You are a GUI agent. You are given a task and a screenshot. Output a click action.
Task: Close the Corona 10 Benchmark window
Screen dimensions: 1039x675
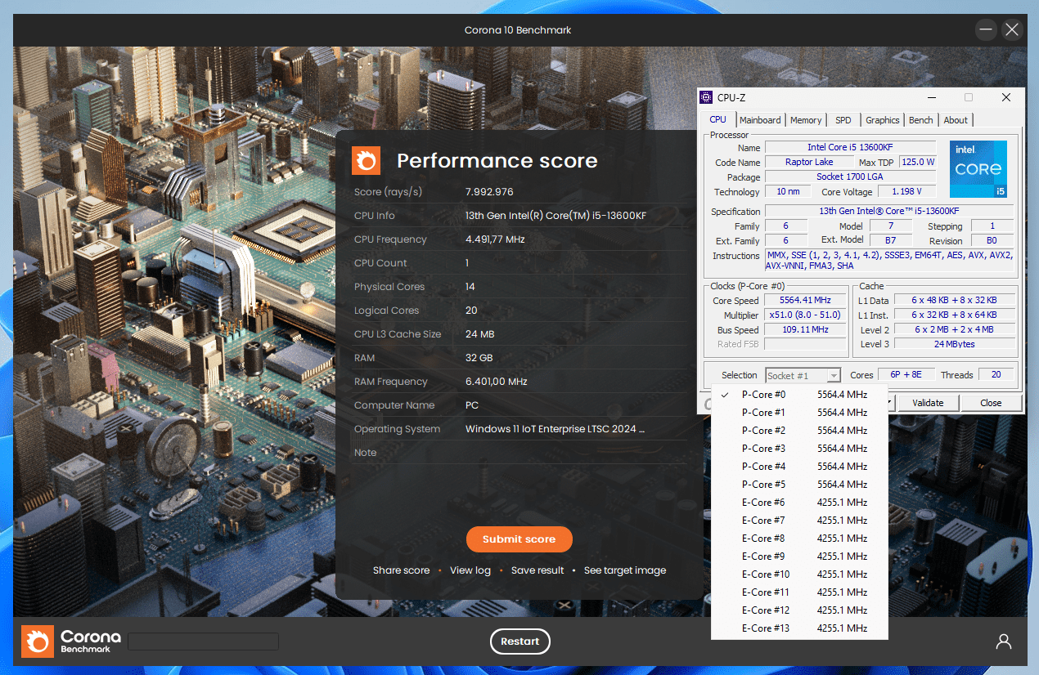1012,30
